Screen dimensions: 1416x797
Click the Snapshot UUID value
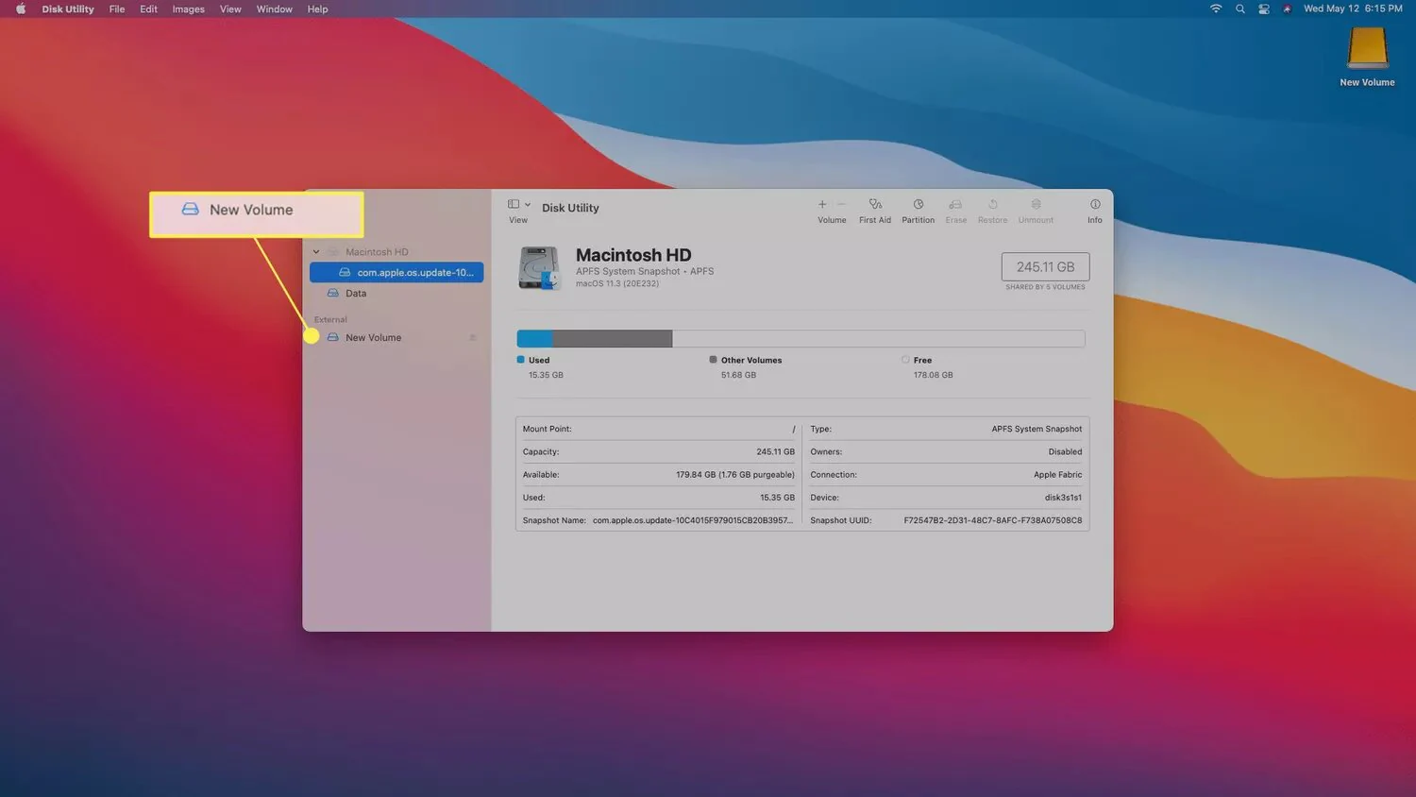pyautogui.click(x=993, y=520)
